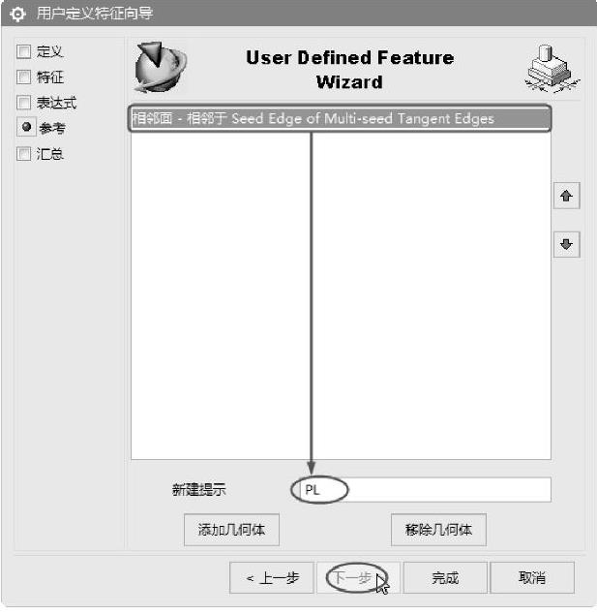The height and width of the screenshot is (615, 597).
Task: Click the 添加几何体 button
Action: [x=231, y=530]
